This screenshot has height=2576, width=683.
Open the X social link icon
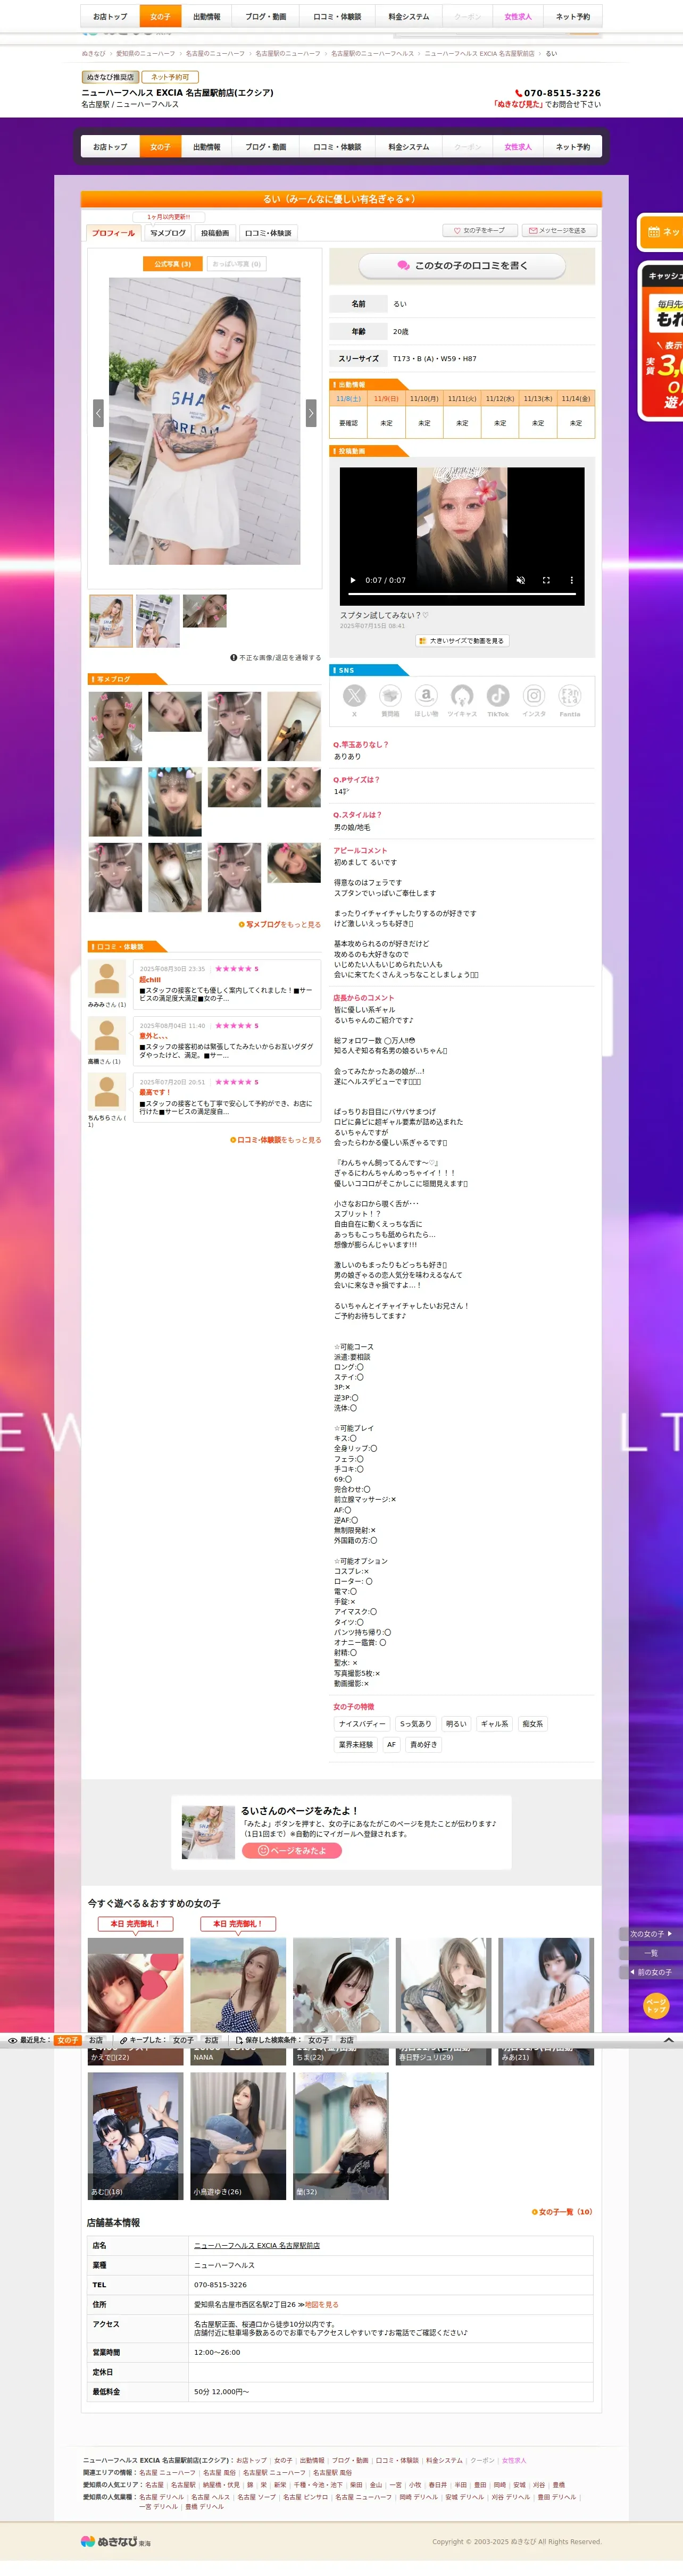click(x=354, y=696)
